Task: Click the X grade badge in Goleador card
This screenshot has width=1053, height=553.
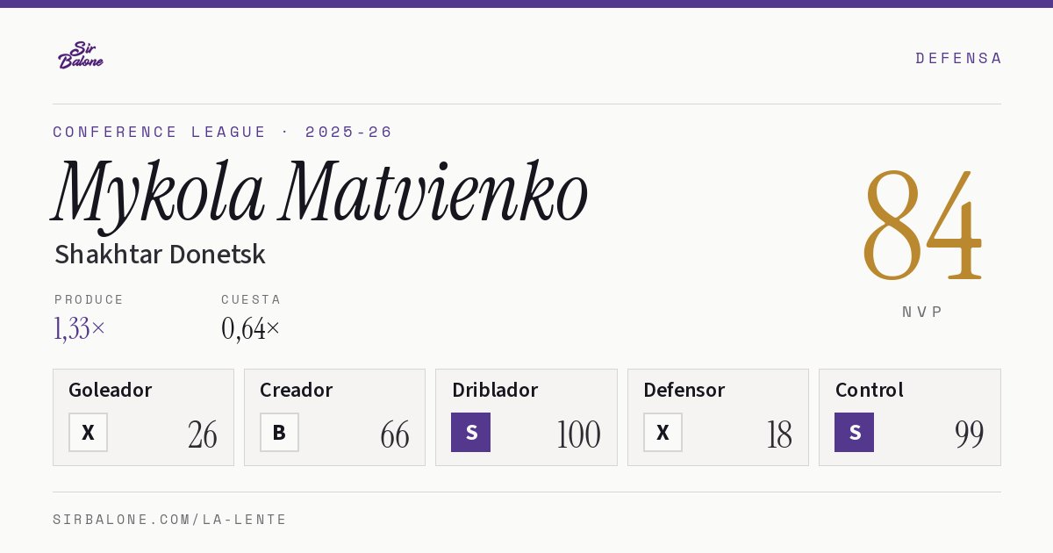Action: [x=88, y=432]
